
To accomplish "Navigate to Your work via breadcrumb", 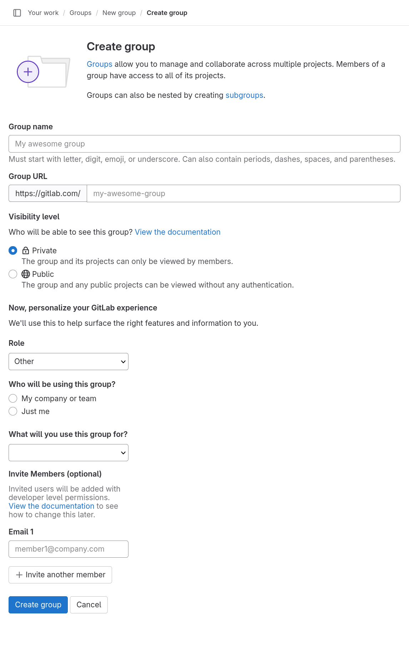I will click(43, 13).
